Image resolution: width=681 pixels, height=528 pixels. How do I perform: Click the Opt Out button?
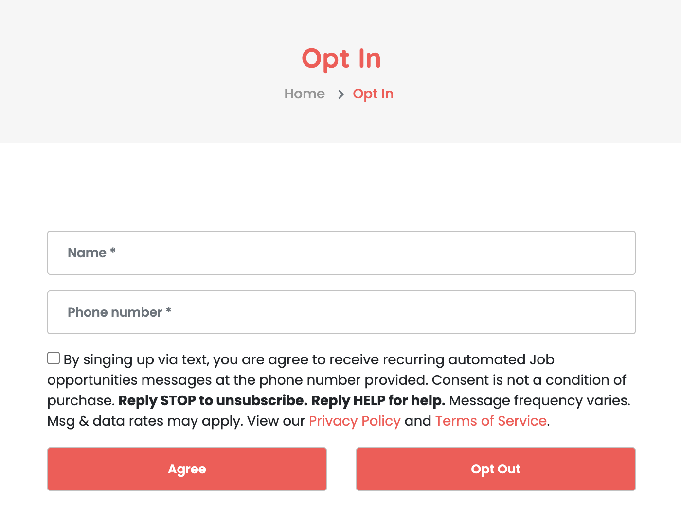[496, 469]
